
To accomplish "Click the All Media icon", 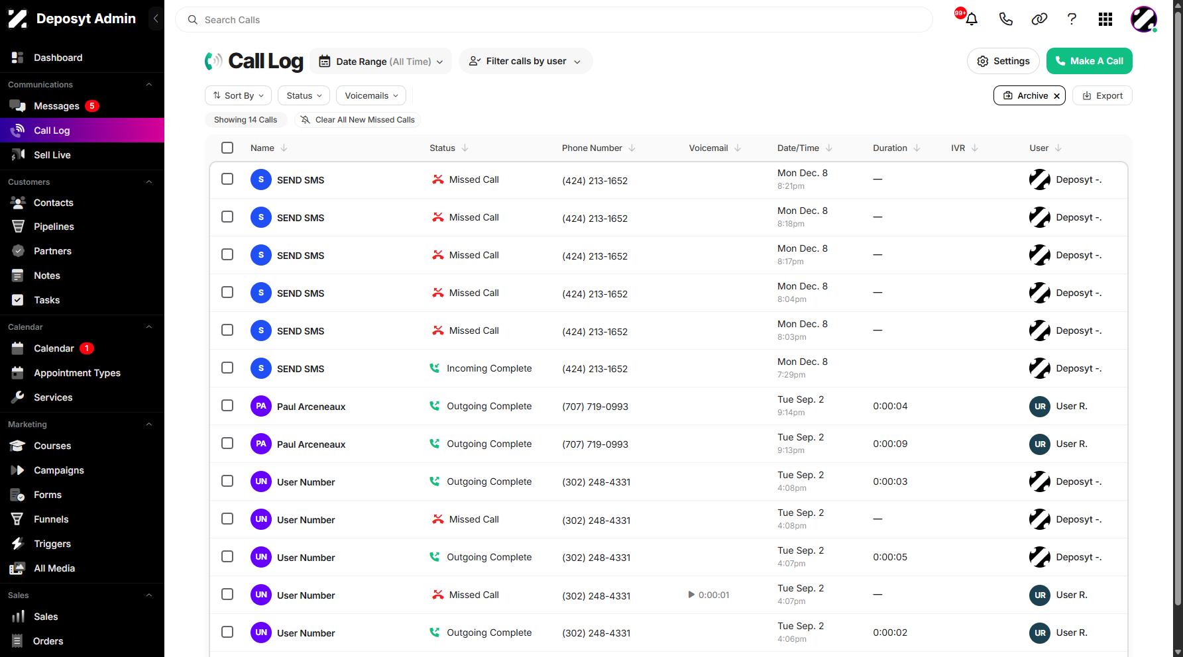I will pos(18,568).
